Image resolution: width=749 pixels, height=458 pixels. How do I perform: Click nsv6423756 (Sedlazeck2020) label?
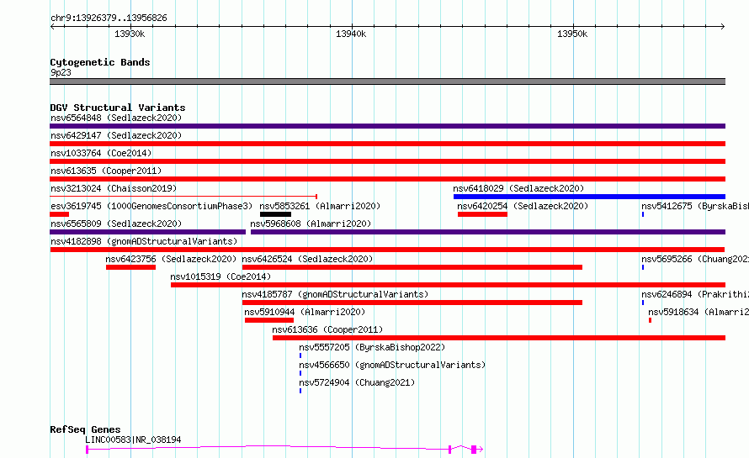[x=171, y=259]
